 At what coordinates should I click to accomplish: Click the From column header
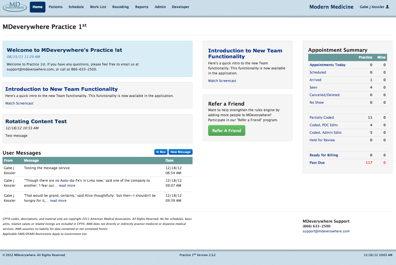8,161
